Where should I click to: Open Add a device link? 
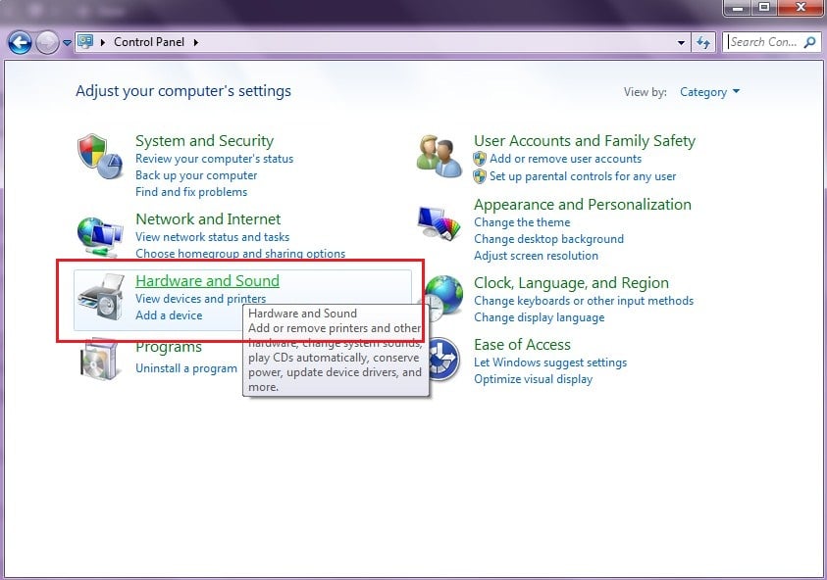click(x=169, y=315)
